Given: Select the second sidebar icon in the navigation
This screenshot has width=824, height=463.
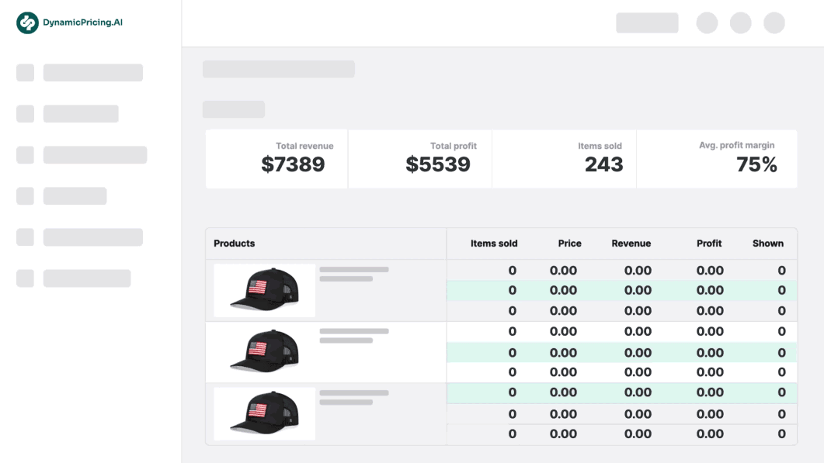Looking at the screenshot, I should click(25, 114).
